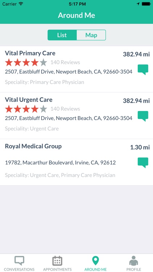Tap chat bubble for Vital Urgent Care
Image resolution: width=153 pixels, height=272 pixels.
point(143,116)
